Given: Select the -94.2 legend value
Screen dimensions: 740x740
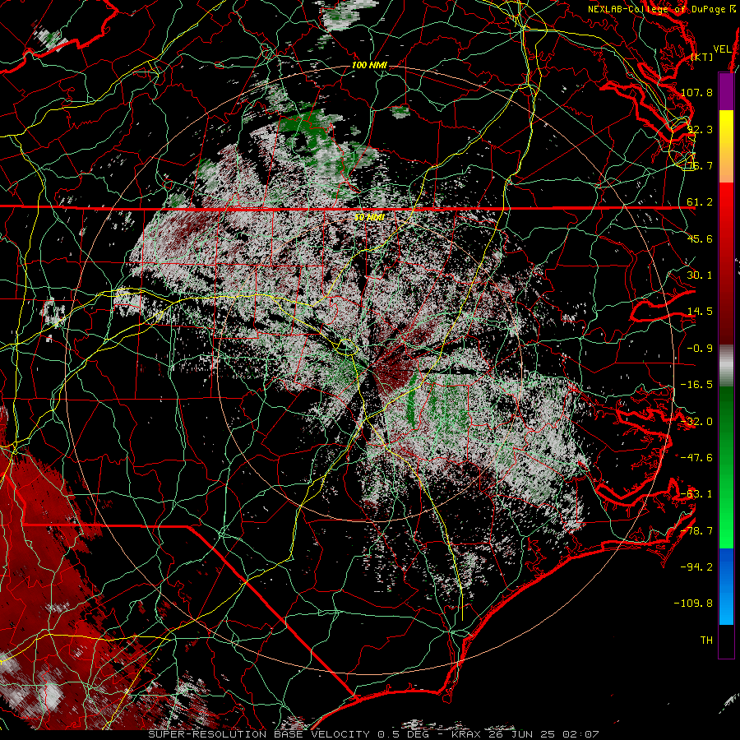Looking at the screenshot, I should (696, 567).
